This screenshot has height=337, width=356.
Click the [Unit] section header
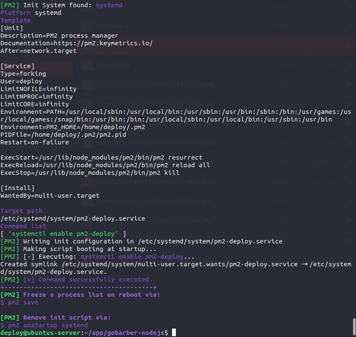[12, 28]
